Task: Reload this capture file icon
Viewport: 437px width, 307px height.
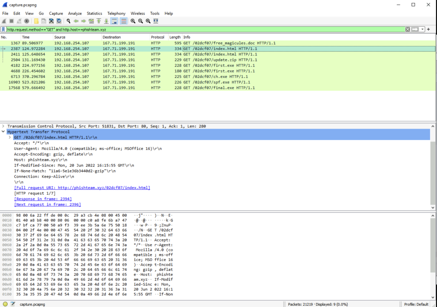Action: coord(59,21)
